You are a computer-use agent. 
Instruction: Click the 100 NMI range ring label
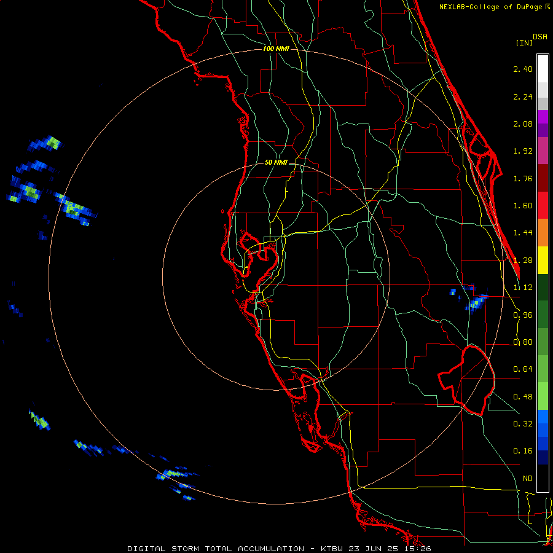(276, 49)
